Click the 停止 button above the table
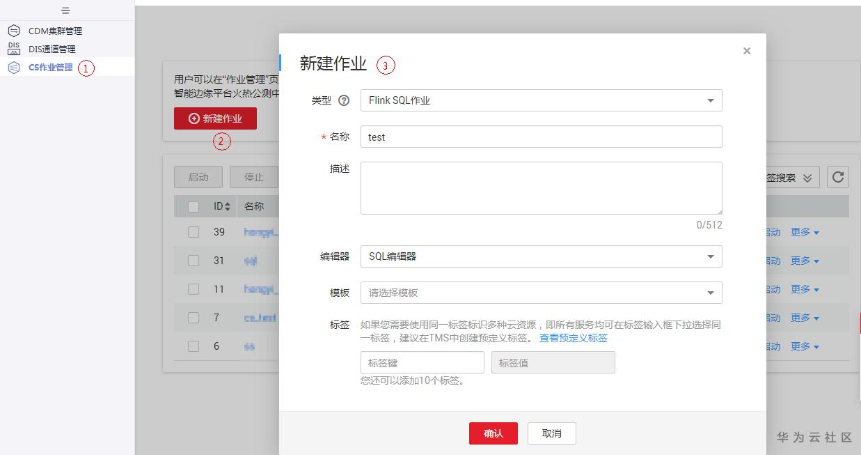 click(x=253, y=177)
